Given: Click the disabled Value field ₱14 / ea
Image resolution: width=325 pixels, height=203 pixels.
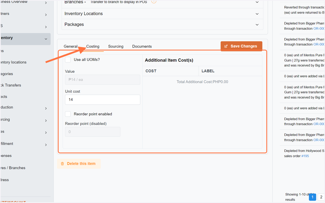Looking at the screenshot, I should 103,80.
